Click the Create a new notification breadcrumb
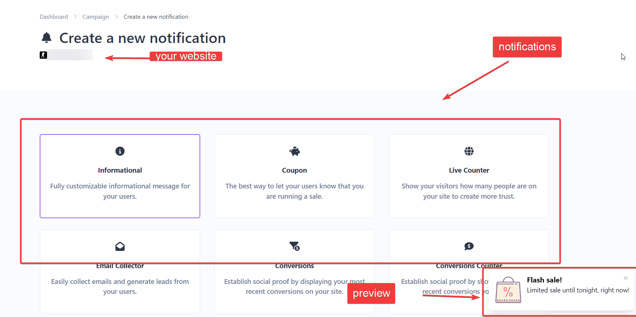 pos(156,17)
